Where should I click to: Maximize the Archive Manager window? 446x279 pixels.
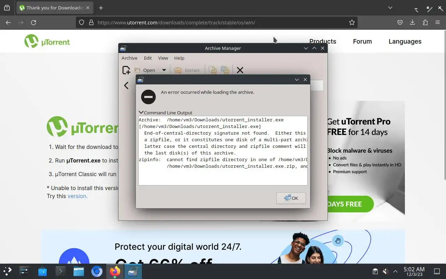coord(314,48)
